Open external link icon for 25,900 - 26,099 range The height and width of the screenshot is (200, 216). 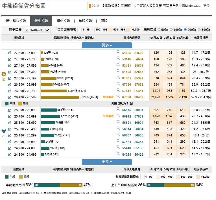9,110
